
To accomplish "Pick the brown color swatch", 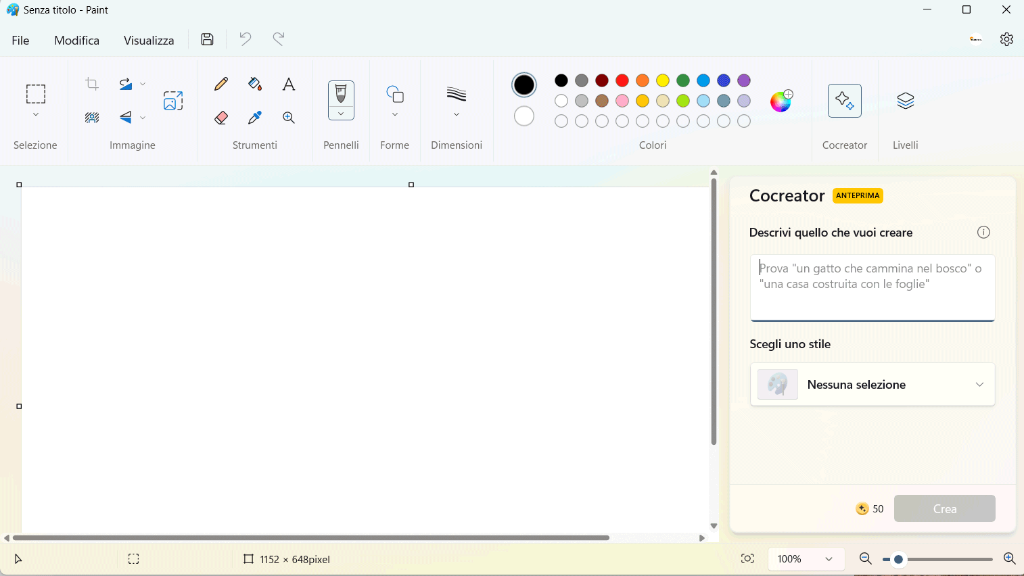I will coord(602,101).
